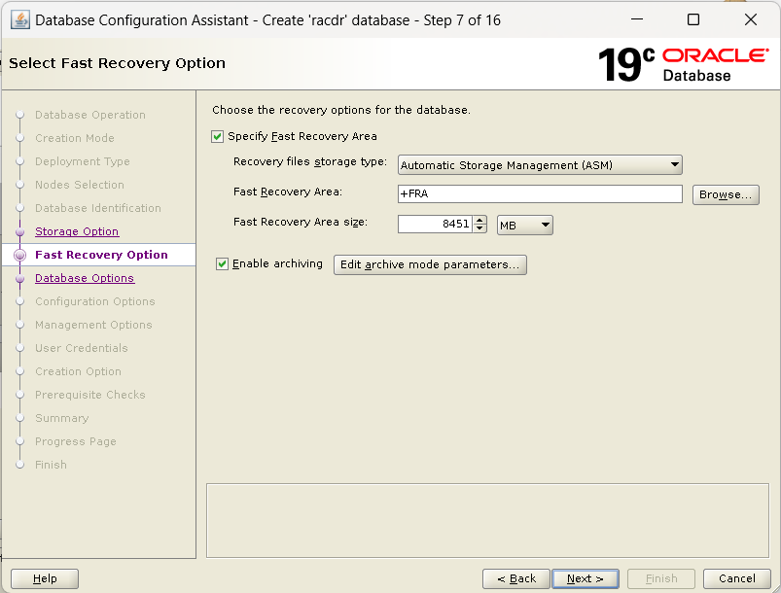The width and height of the screenshot is (781, 593).
Task: Uncheck Specify Fast Recovery Area checkbox
Action: pos(217,136)
